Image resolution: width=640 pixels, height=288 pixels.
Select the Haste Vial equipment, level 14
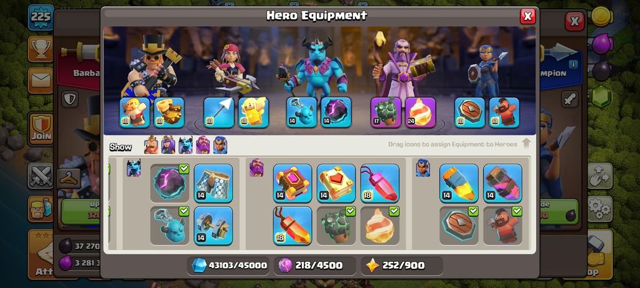coord(503,183)
